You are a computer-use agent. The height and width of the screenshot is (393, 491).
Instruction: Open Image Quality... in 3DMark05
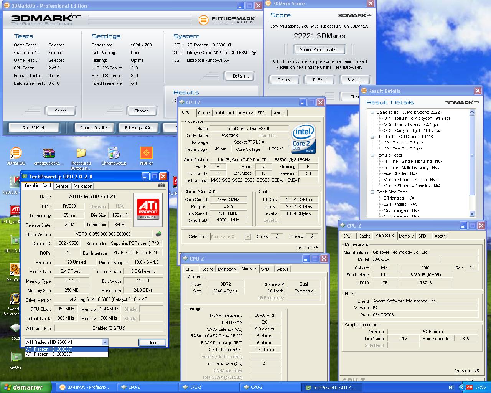(x=95, y=128)
